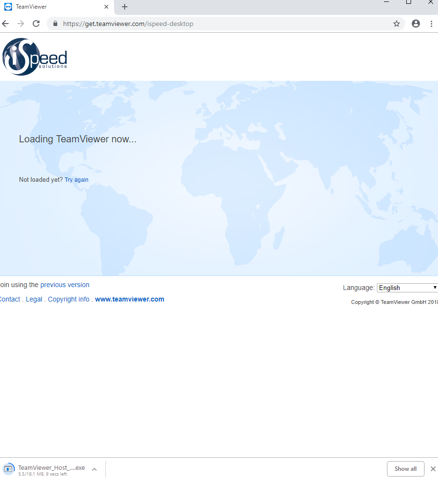Open the Copyright info link

coord(69,300)
